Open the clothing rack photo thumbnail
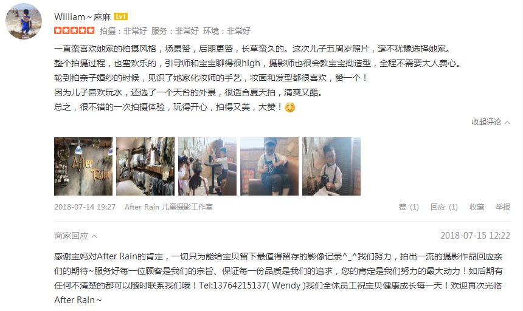The height and width of the screenshot is (311, 523). tap(145, 166)
